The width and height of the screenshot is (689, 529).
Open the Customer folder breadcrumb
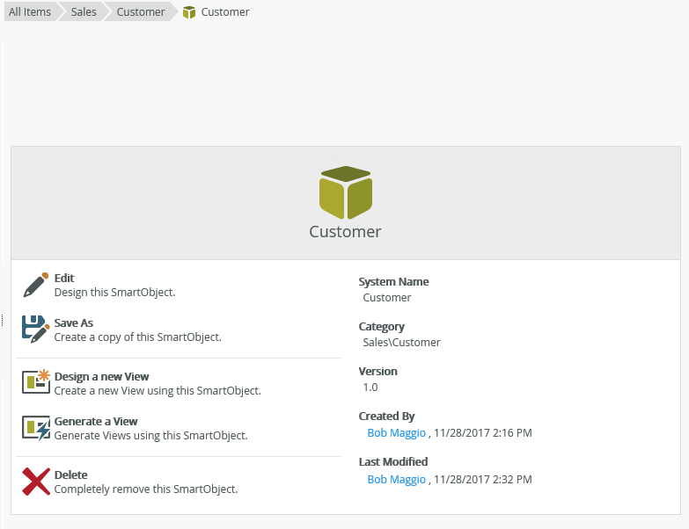[140, 12]
